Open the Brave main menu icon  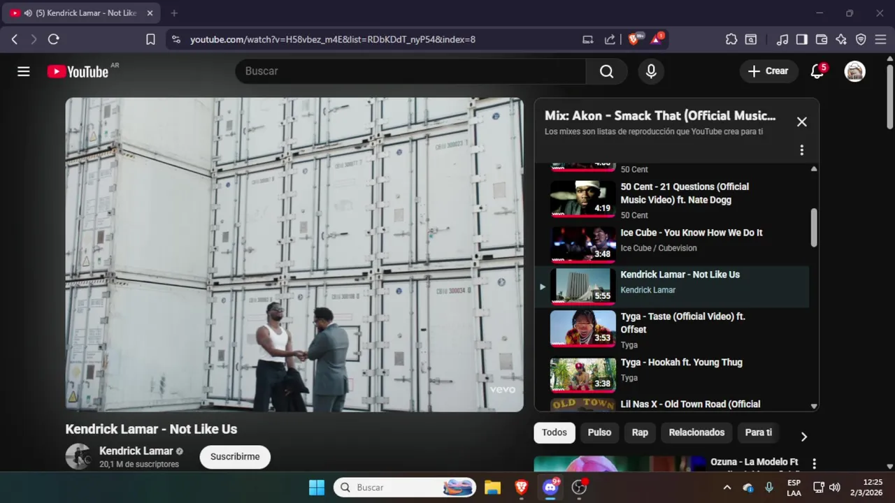(x=880, y=40)
